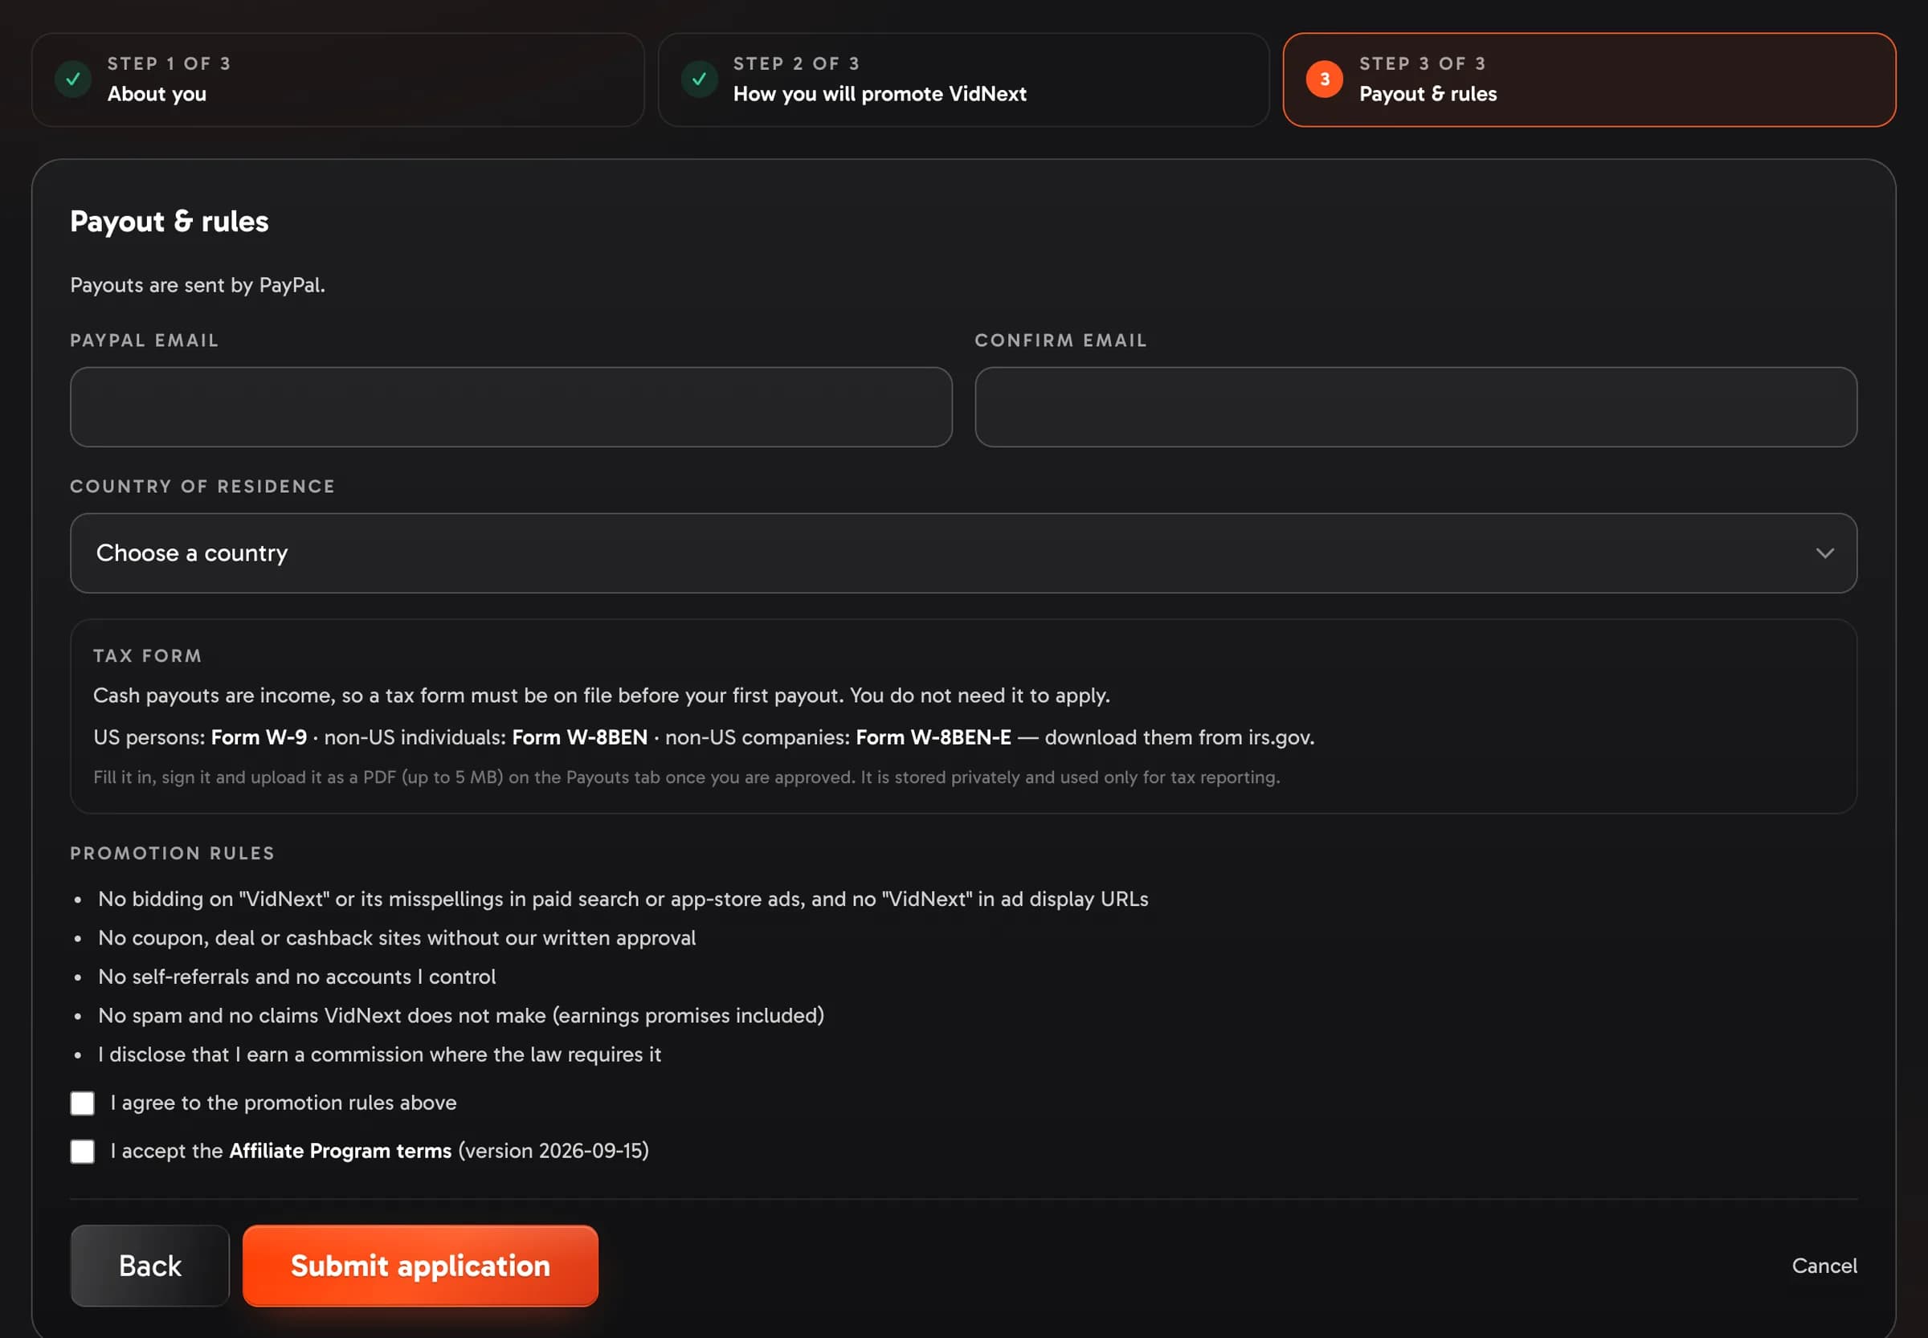
Task: Focus the PayPal email input field
Action: click(511, 406)
